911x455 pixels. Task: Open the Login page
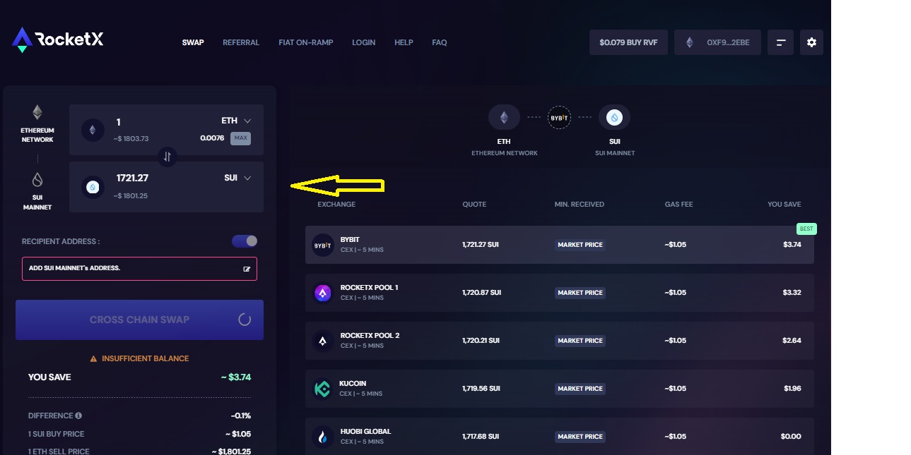(x=364, y=42)
